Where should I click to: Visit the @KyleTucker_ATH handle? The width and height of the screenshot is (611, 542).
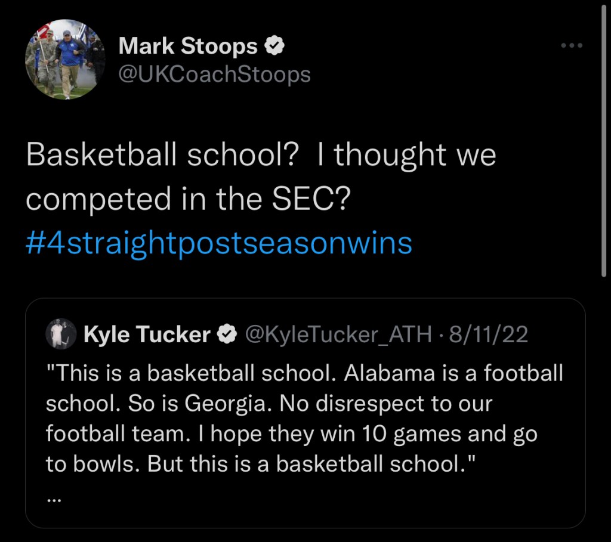(338, 335)
